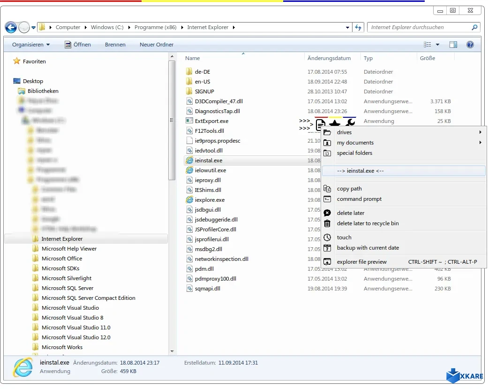This screenshot has width=488, height=389.
Task: Open Windows Help question mark icon
Action: (x=470, y=45)
